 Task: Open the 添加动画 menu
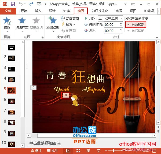53,24
